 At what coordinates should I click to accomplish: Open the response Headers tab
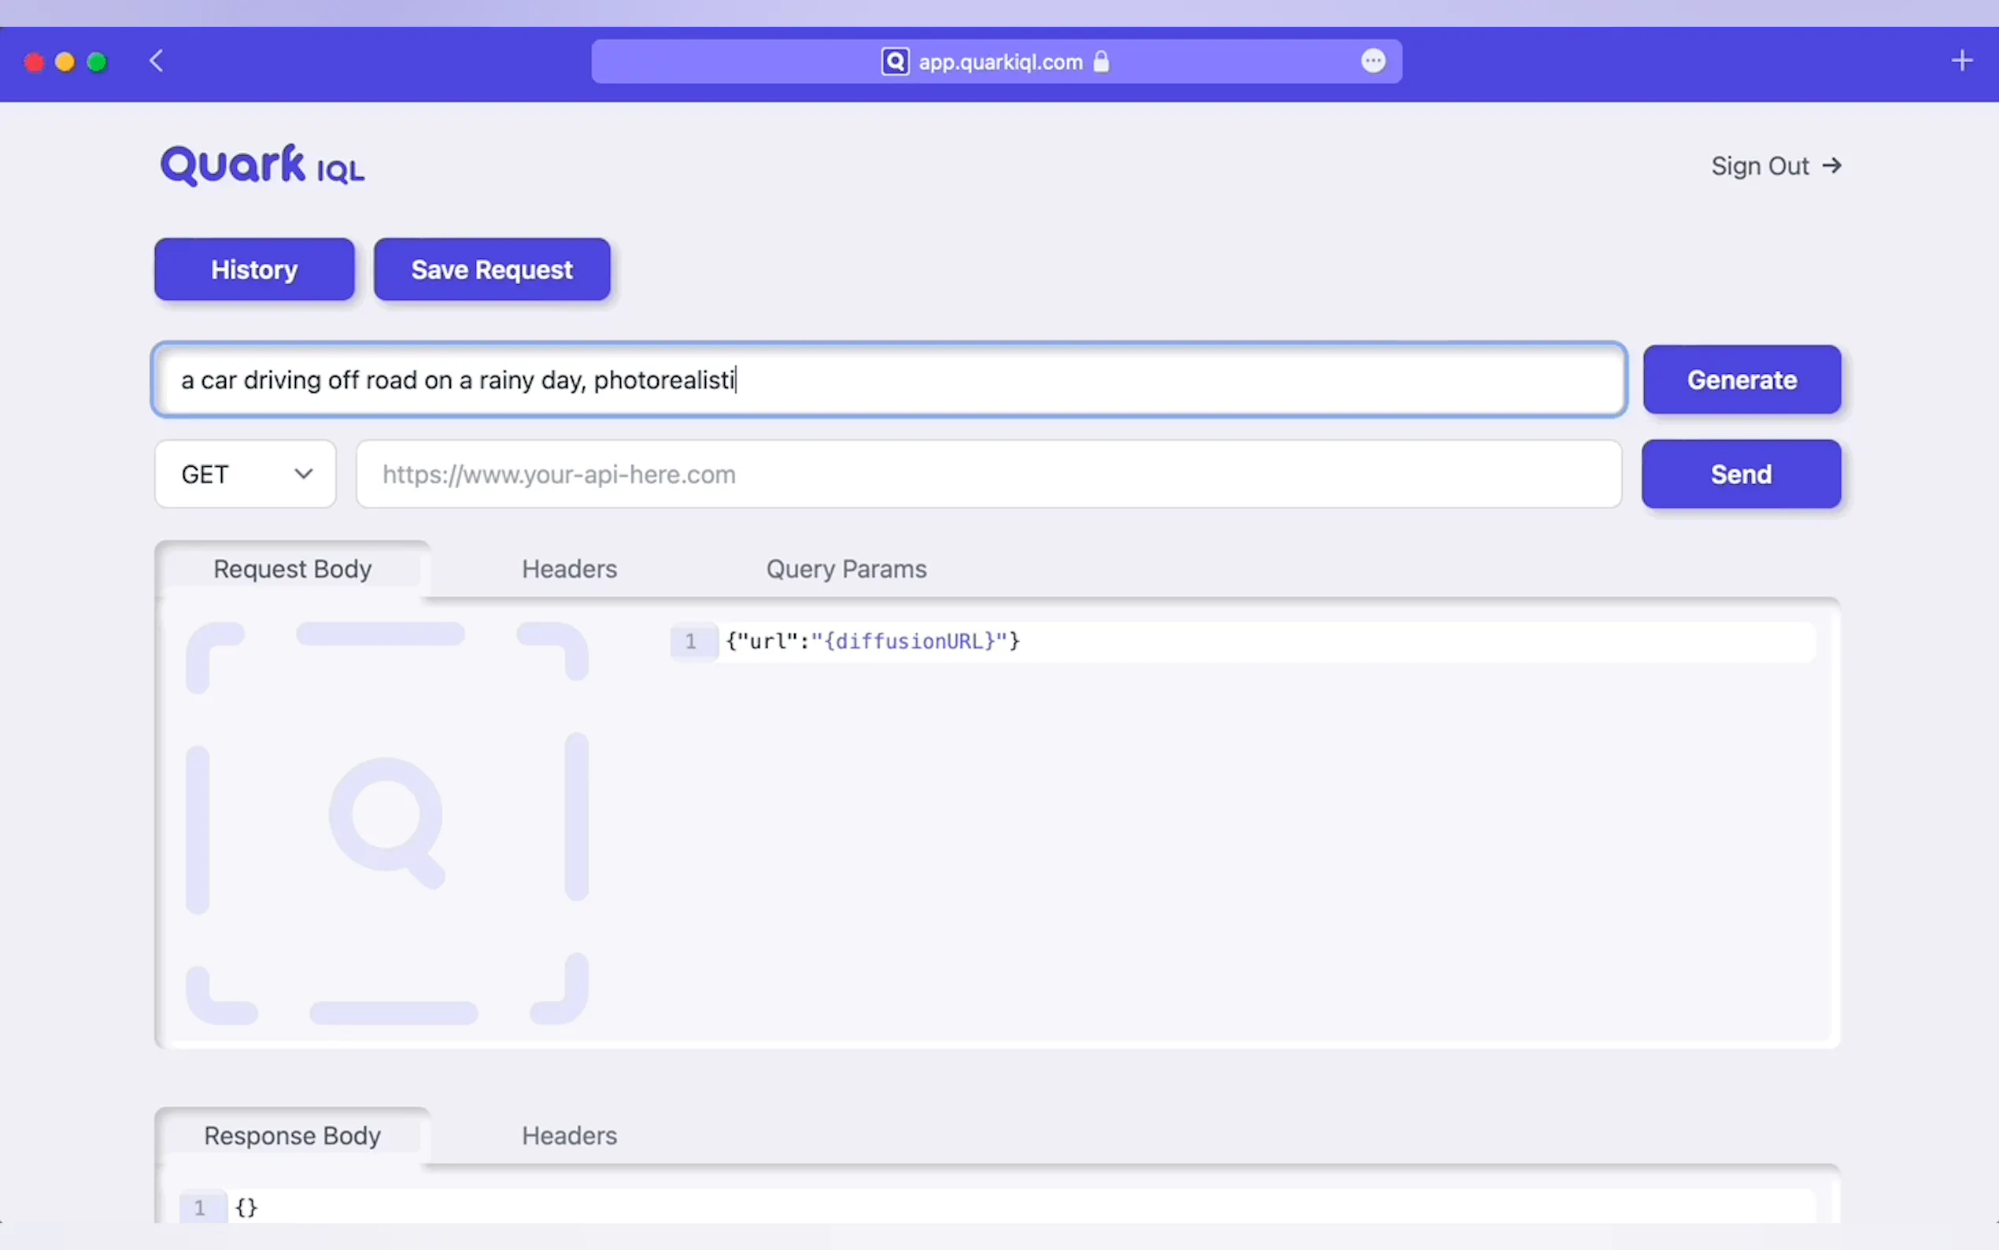point(569,1136)
